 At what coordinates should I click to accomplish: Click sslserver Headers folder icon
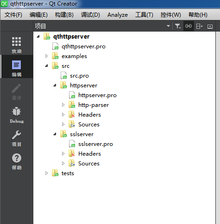click(72, 153)
